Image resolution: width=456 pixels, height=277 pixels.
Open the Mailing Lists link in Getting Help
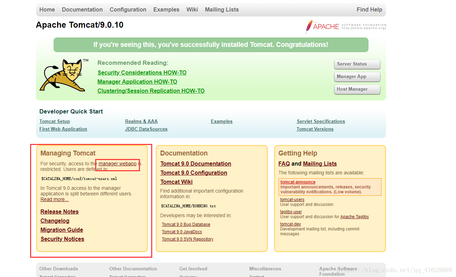pos(320,164)
